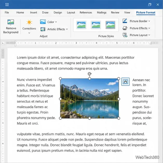Viewport: 163px width, 163px height.
Task: Open the Mailings tab
Action: pos(102,12)
